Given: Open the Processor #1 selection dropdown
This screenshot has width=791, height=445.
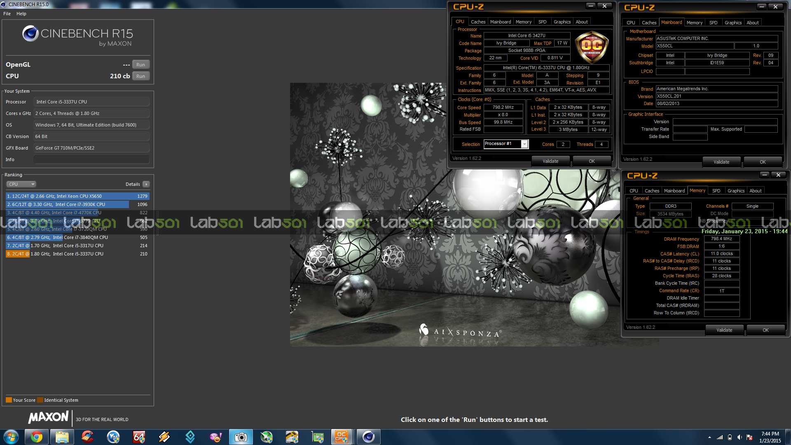Looking at the screenshot, I should pos(506,144).
